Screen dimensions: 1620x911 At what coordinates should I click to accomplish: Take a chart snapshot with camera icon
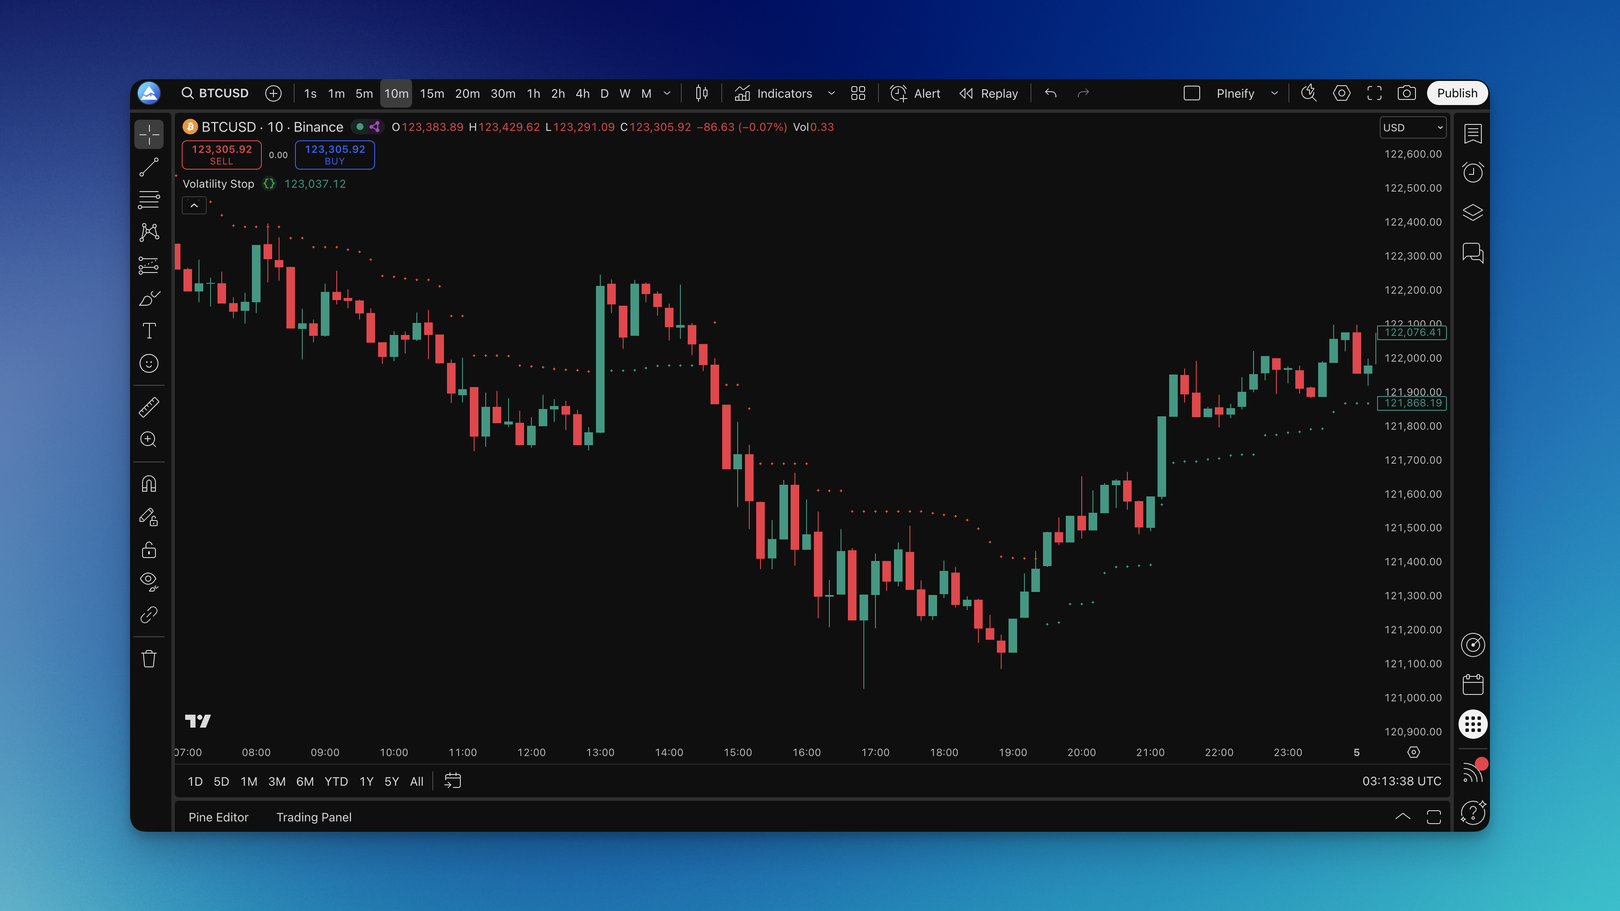[1407, 93]
